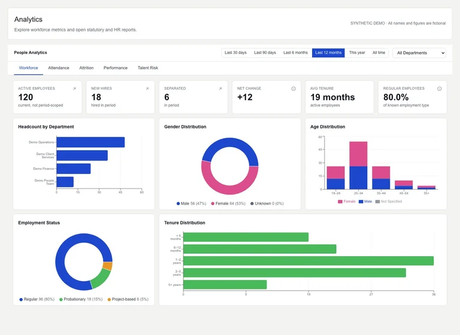The image size is (460, 335).
Task: Toggle Male legend in Age Distribution
Action: 365,202
